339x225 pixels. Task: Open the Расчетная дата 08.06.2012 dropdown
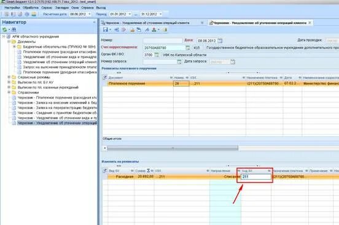coord(90,14)
